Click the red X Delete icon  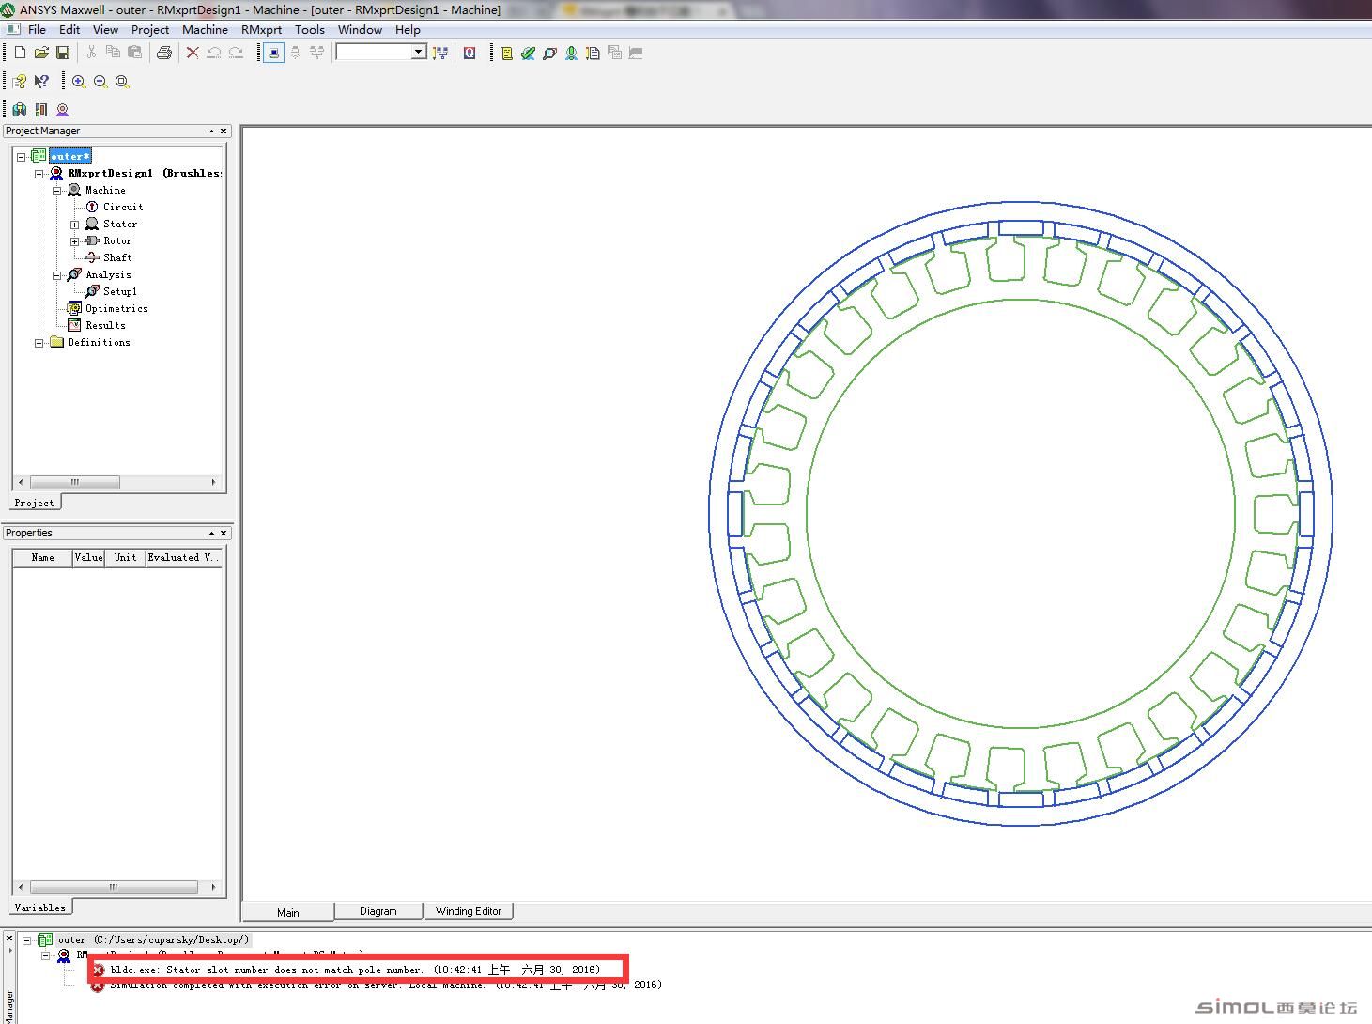193,53
